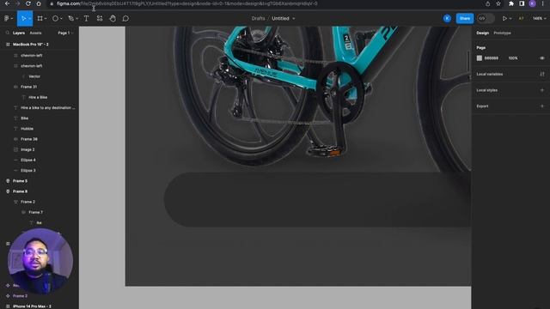Open the browser three-dot menu
The width and height of the screenshot is (550, 309).
[x=542, y=3]
